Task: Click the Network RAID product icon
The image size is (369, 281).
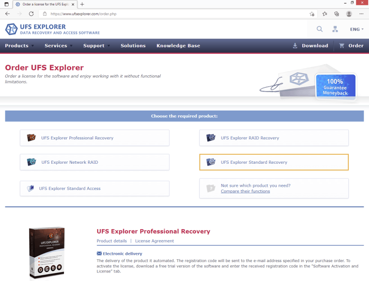Action: click(31, 162)
